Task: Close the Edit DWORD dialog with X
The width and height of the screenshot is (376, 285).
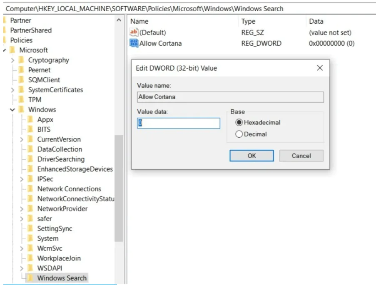Action: [x=320, y=68]
